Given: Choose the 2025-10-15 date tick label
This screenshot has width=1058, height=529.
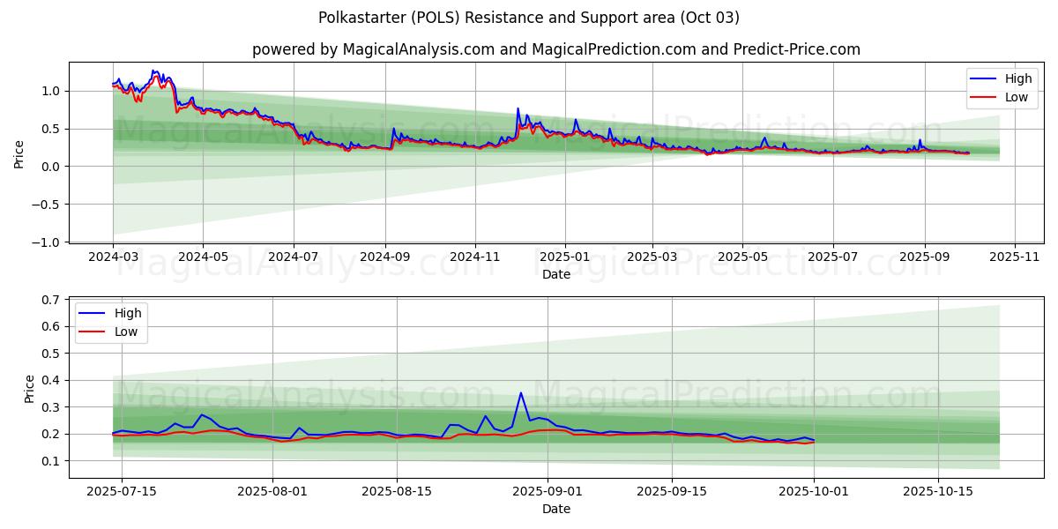Looking at the screenshot, I should 939,492.
